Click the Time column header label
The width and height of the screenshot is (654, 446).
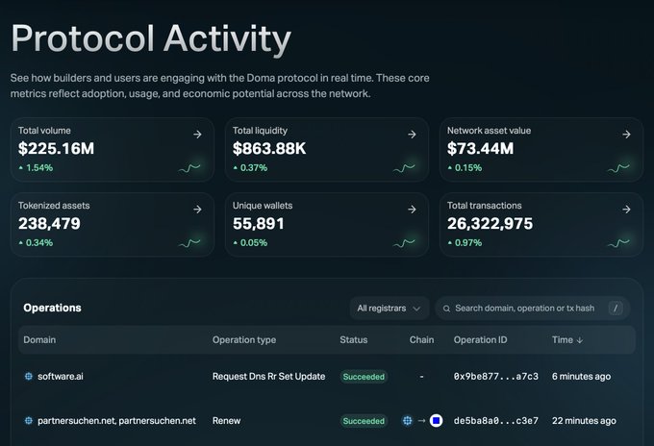point(563,339)
